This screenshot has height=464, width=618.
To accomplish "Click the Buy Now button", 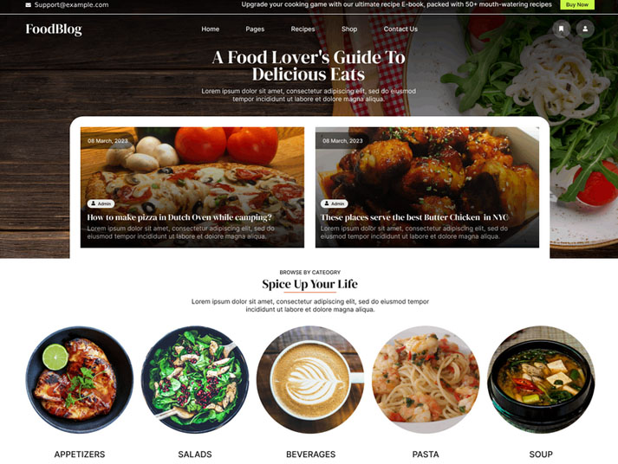I will [577, 4].
